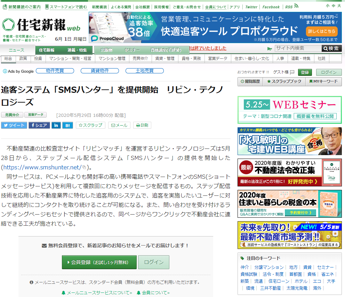
Task: Print article with 印刷 button
Action: coord(142,125)
